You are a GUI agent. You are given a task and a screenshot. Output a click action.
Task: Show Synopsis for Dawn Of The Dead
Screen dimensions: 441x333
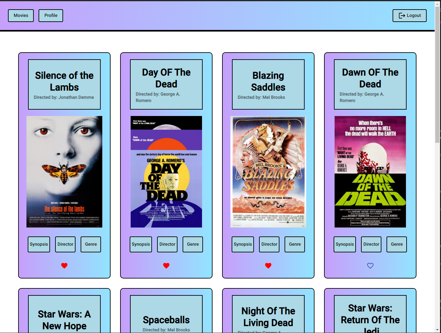click(345, 244)
